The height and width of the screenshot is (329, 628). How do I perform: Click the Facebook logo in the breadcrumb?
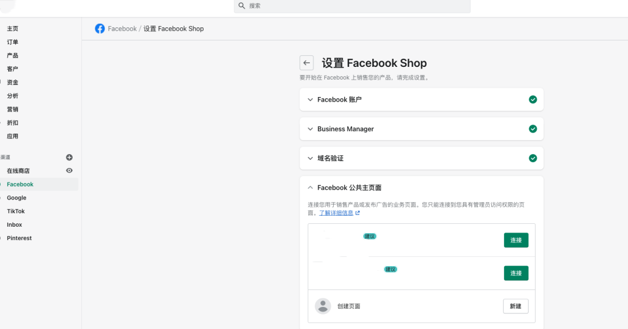tap(100, 29)
